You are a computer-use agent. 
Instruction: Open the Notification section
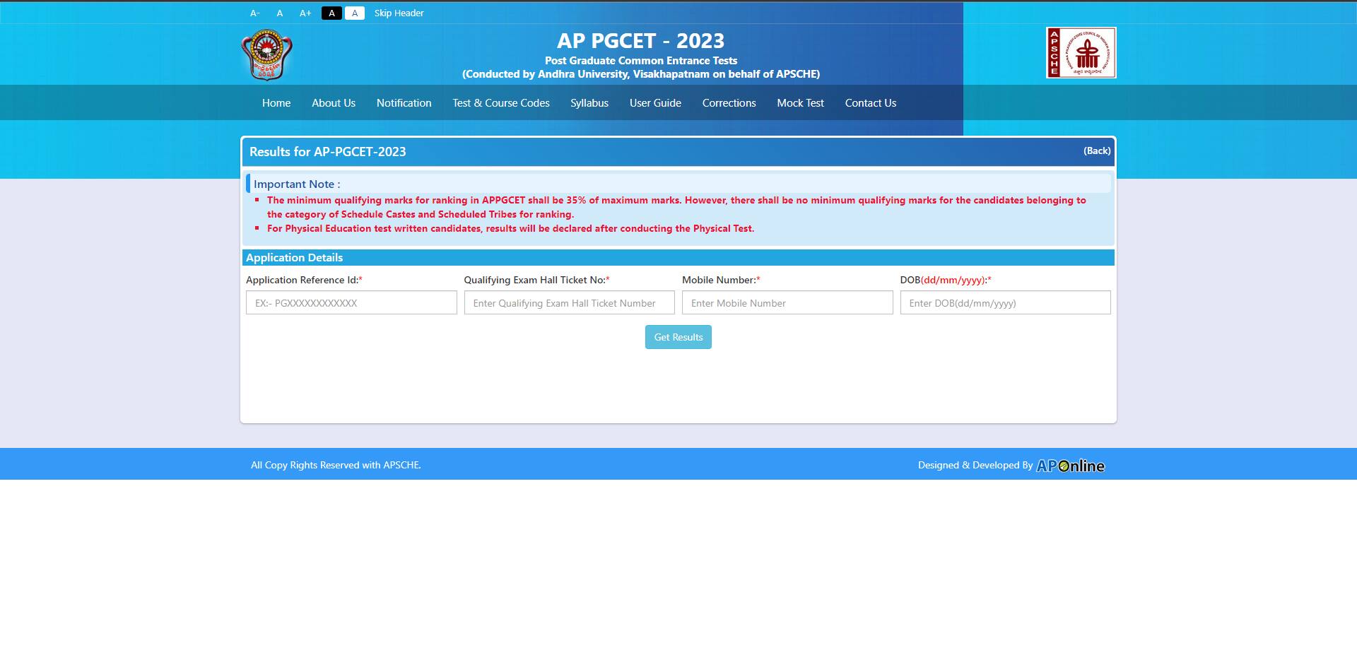pos(404,102)
